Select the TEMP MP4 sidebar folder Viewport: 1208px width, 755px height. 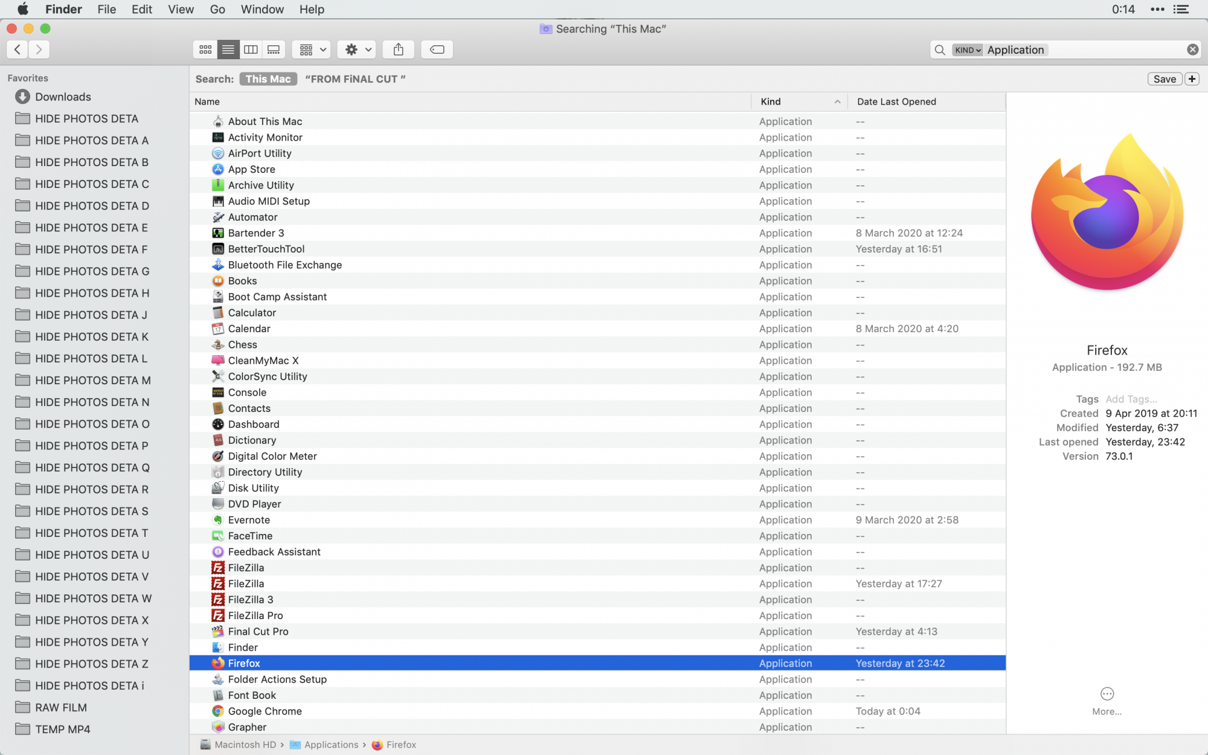[62, 729]
